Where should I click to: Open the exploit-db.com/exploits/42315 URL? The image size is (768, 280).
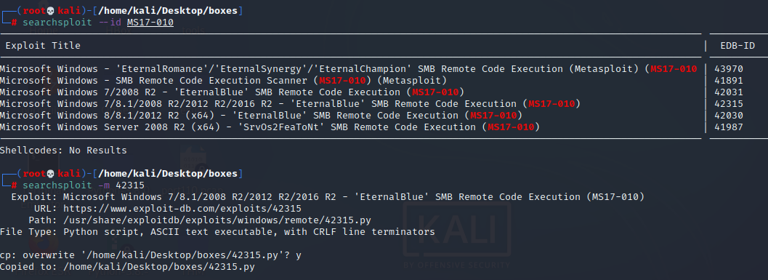(x=182, y=209)
